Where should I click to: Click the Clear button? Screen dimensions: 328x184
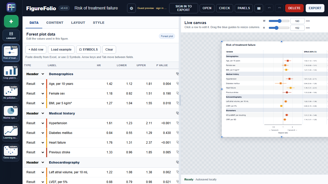[109, 50]
